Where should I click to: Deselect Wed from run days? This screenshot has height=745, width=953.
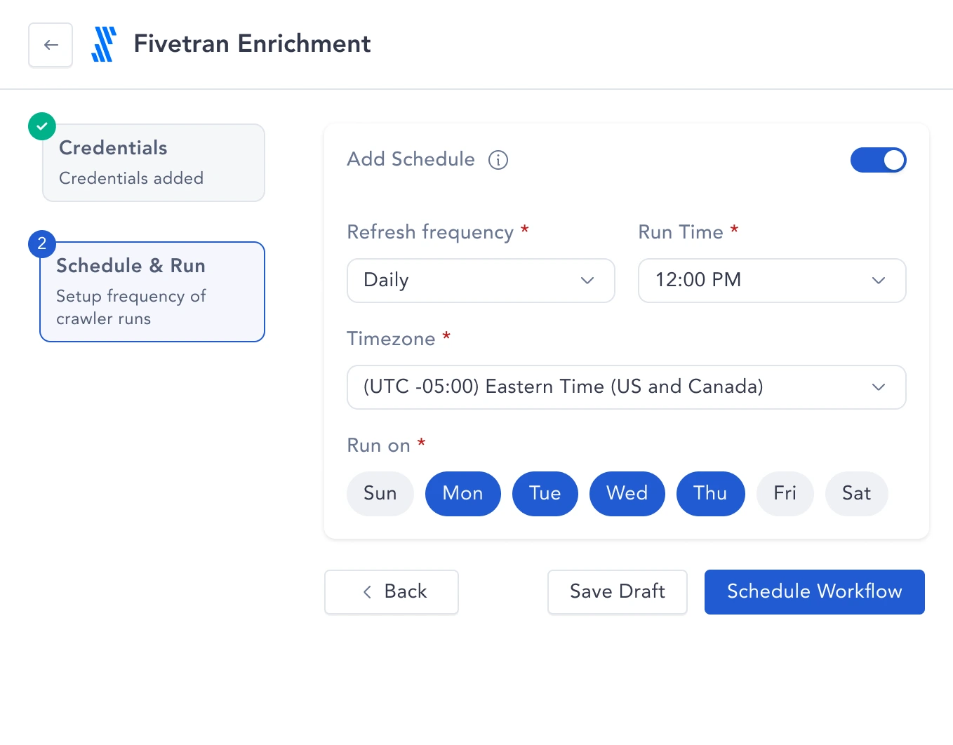point(627,494)
